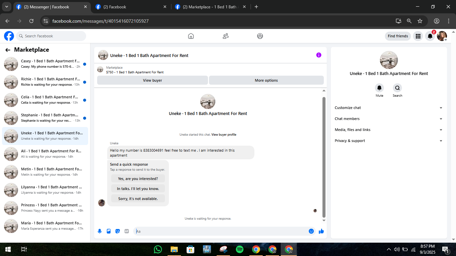456x256 pixels.
Task: Send a thumbs-up like
Action: point(321,231)
